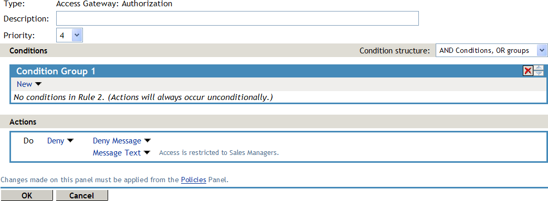Click the OK button
This screenshot has height=201, width=548.
(x=27, y=195)
